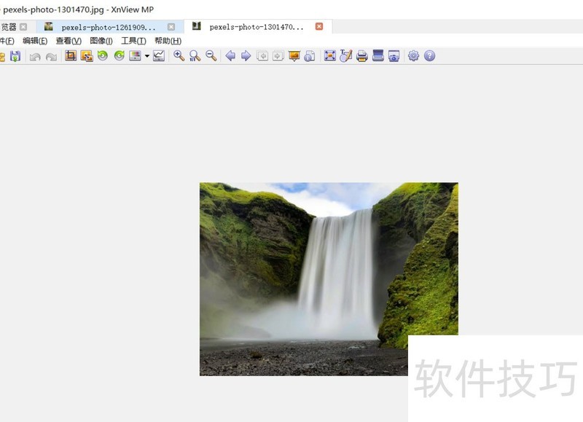Open the 编辑(E) menu
583x422 pixels.
point(34,41)
